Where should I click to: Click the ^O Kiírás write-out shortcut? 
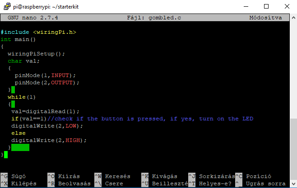(64, 176)
